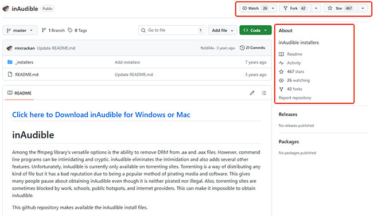Open the Activity link in About
Viewport: 373px width, 216px height.
(294, 62)
